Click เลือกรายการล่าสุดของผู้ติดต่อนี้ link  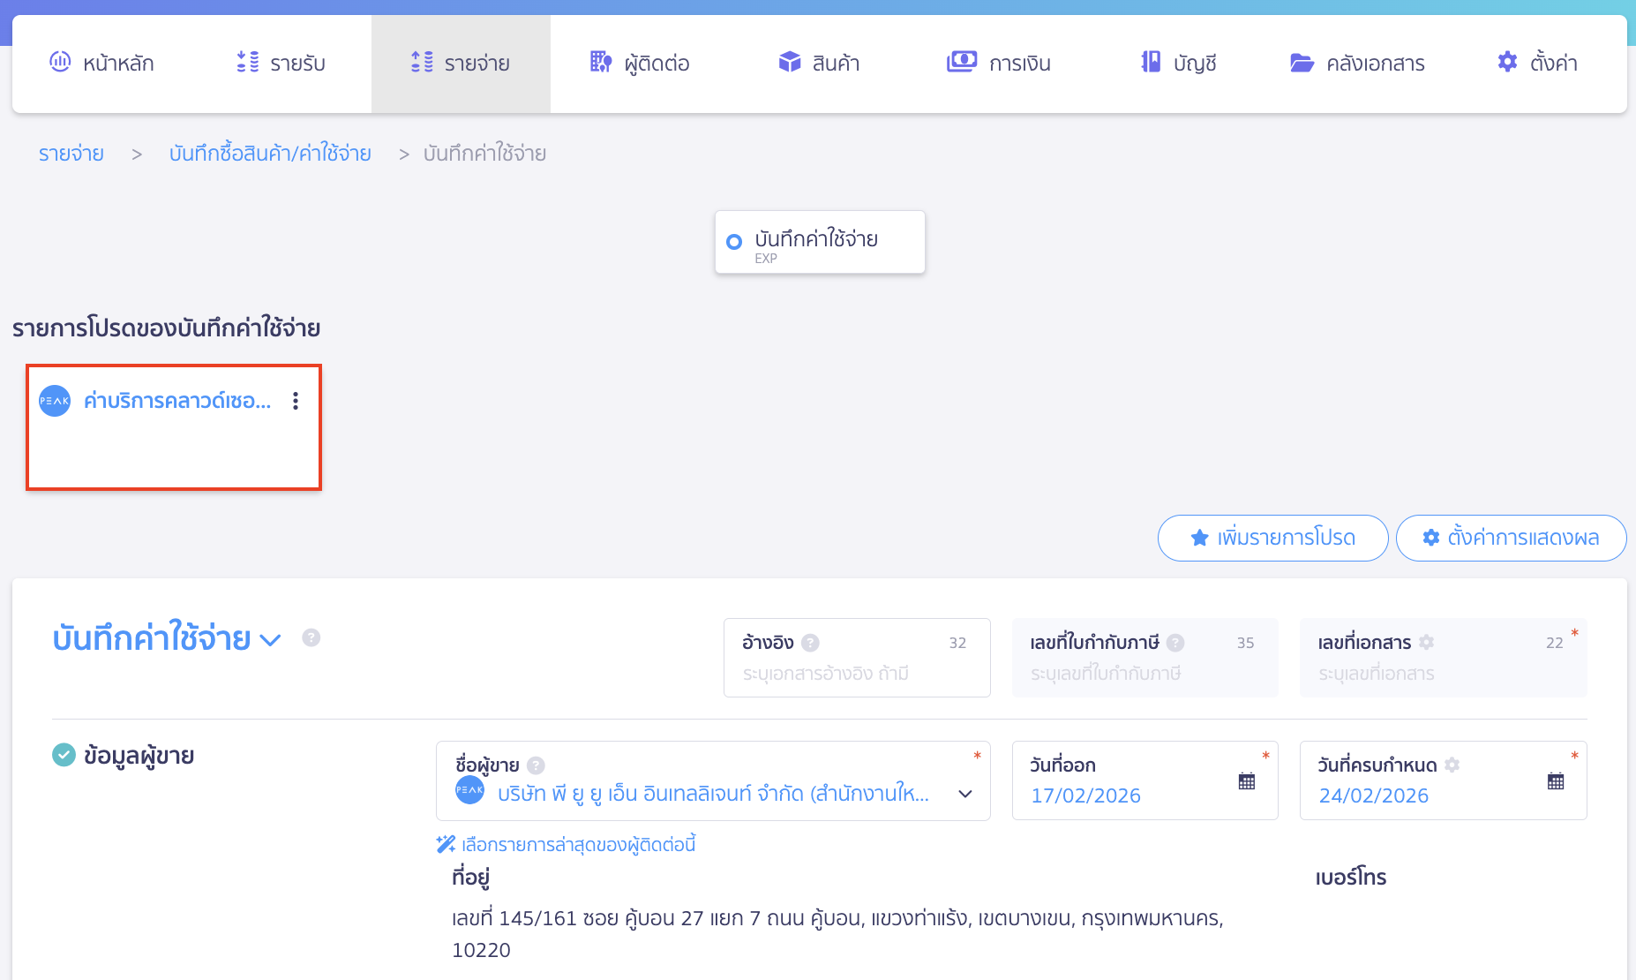point(578,845)
